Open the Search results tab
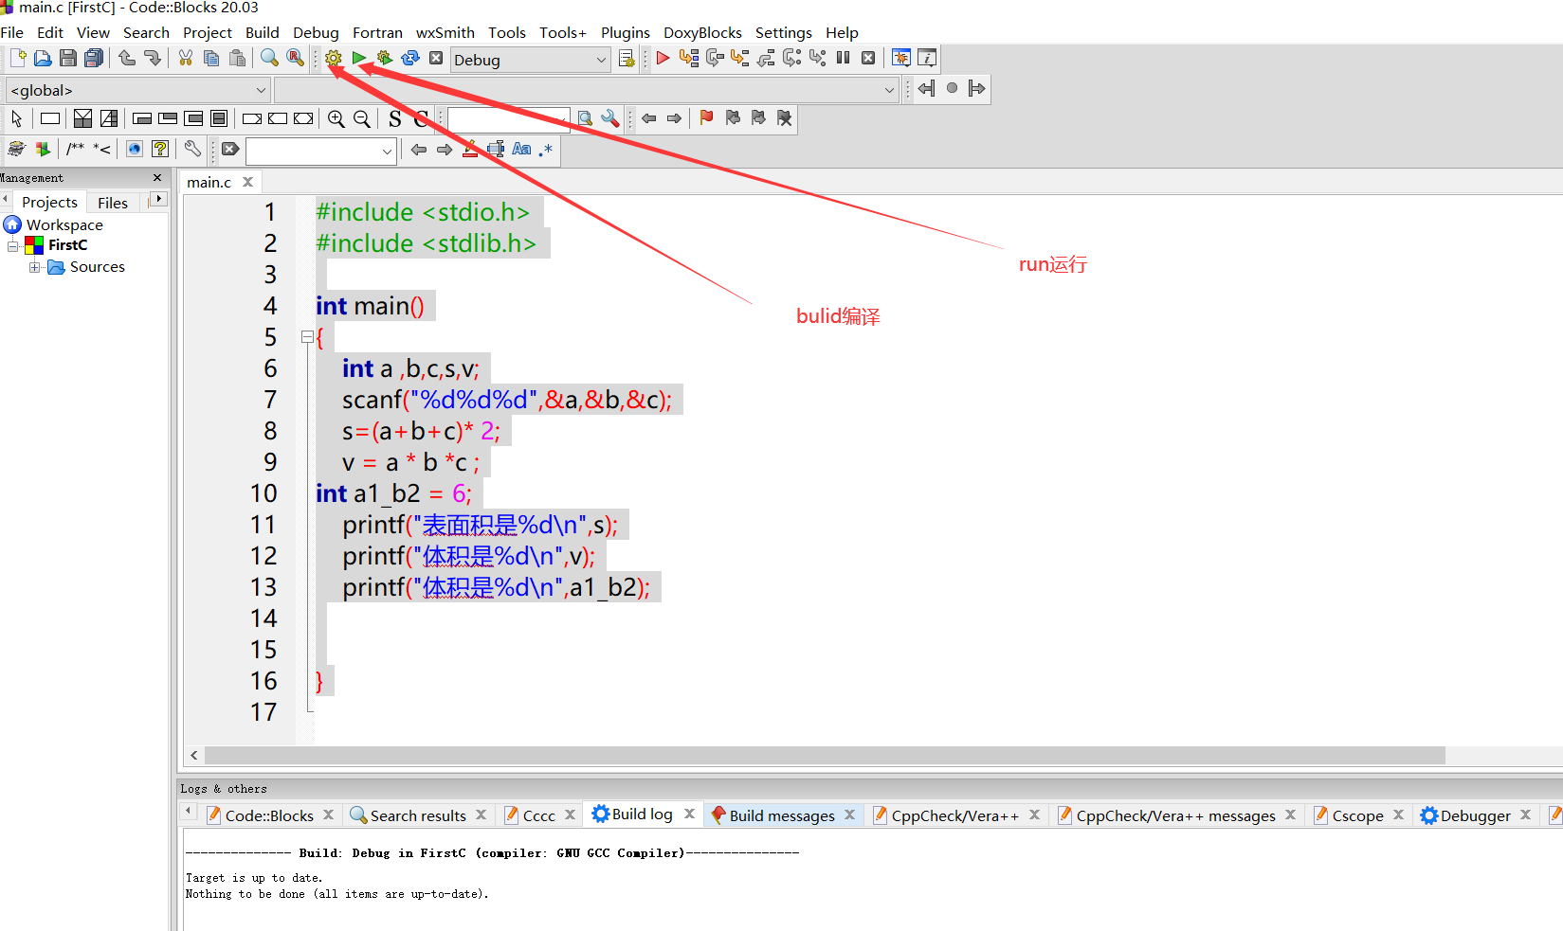 coord(418,815)
